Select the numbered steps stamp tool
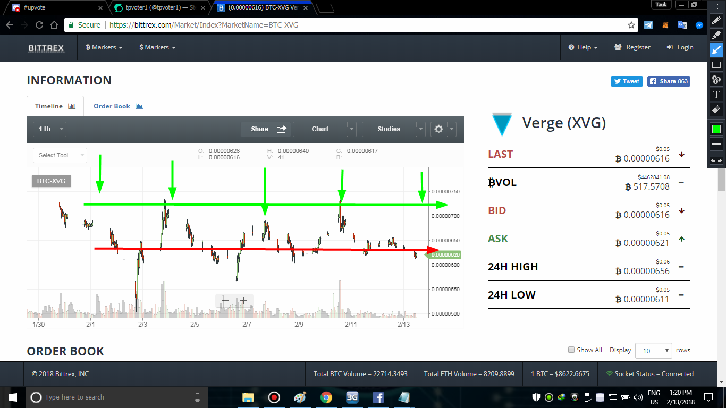 point(716,80)
